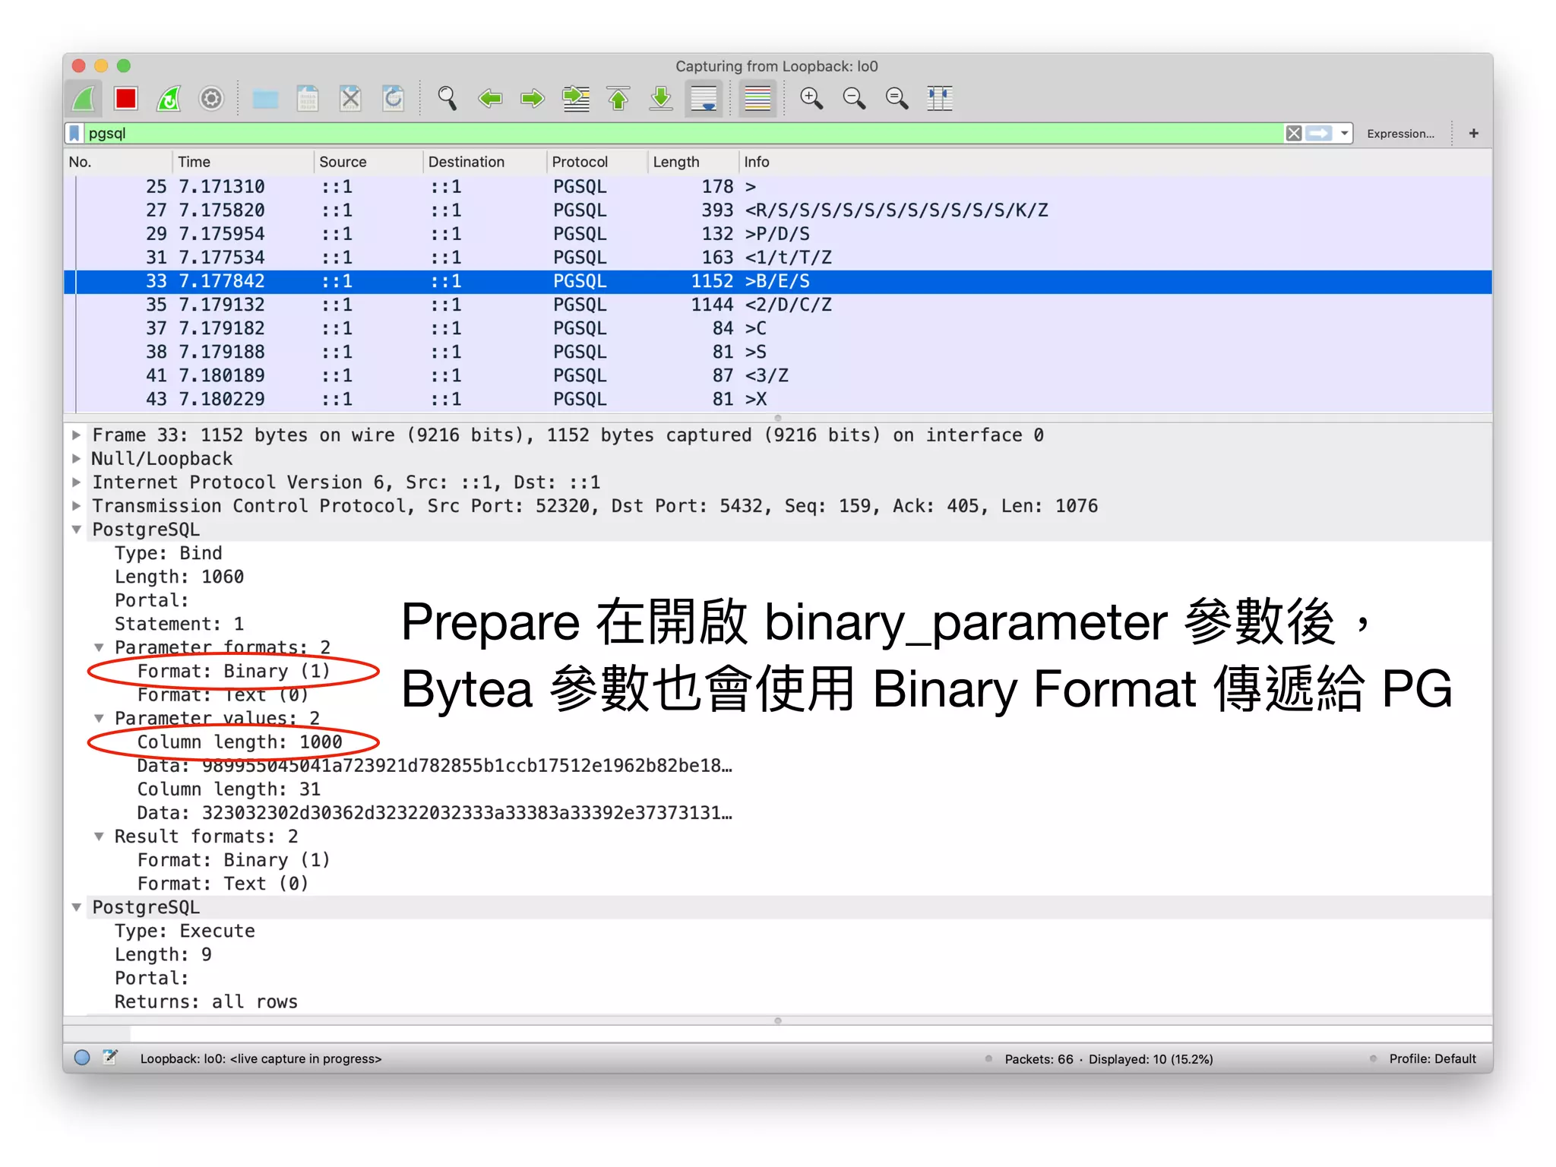Select packet 35 <2/D/C/Z
This screenshot has width=1556, height=1167.
(x=778, y=305)
